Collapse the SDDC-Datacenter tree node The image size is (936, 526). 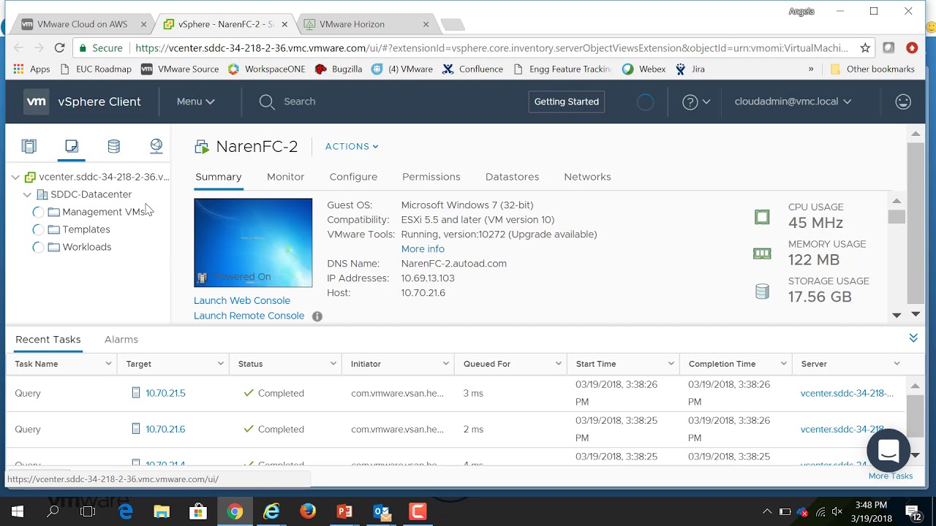click(28, 194)
